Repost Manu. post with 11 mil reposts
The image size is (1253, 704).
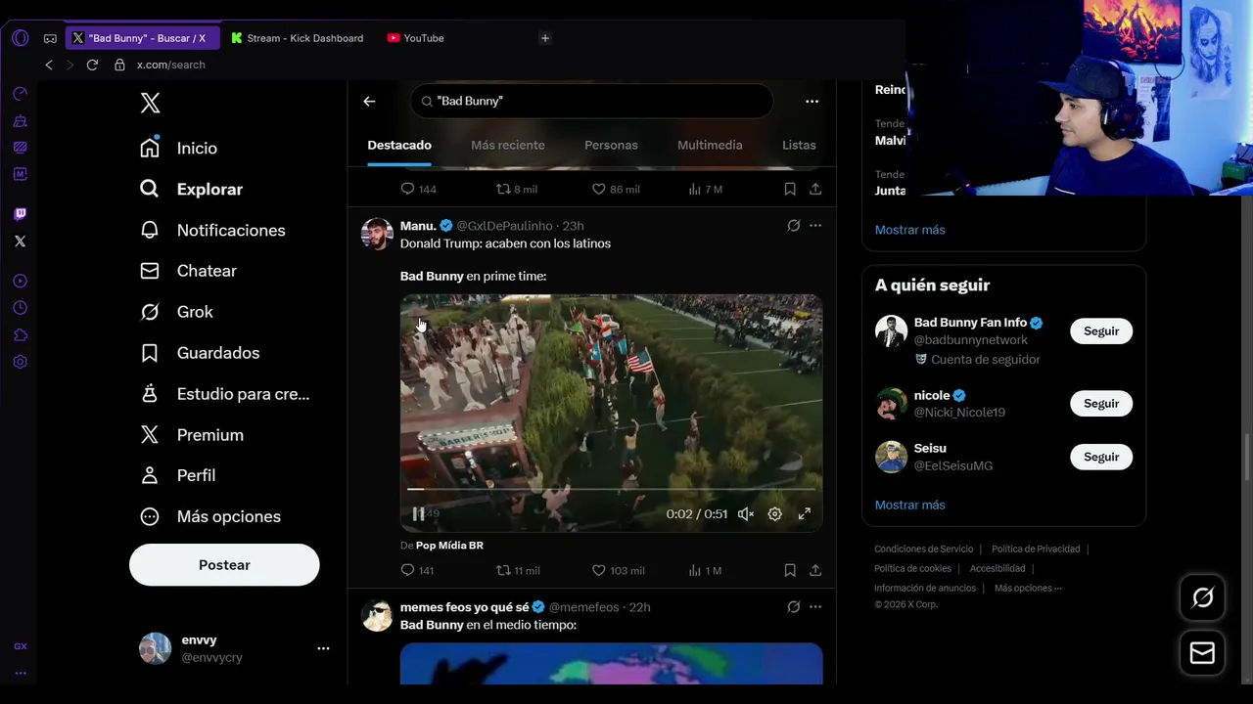tap(518, 570)
